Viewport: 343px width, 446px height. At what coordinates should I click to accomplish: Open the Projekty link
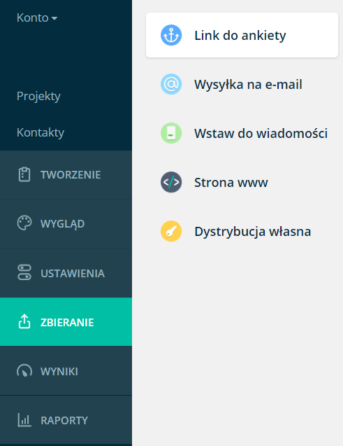tap(38, 96)
